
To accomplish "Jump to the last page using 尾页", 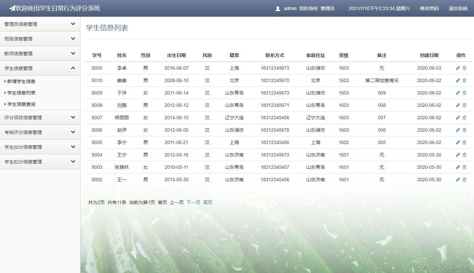I will tap(207, 202).
